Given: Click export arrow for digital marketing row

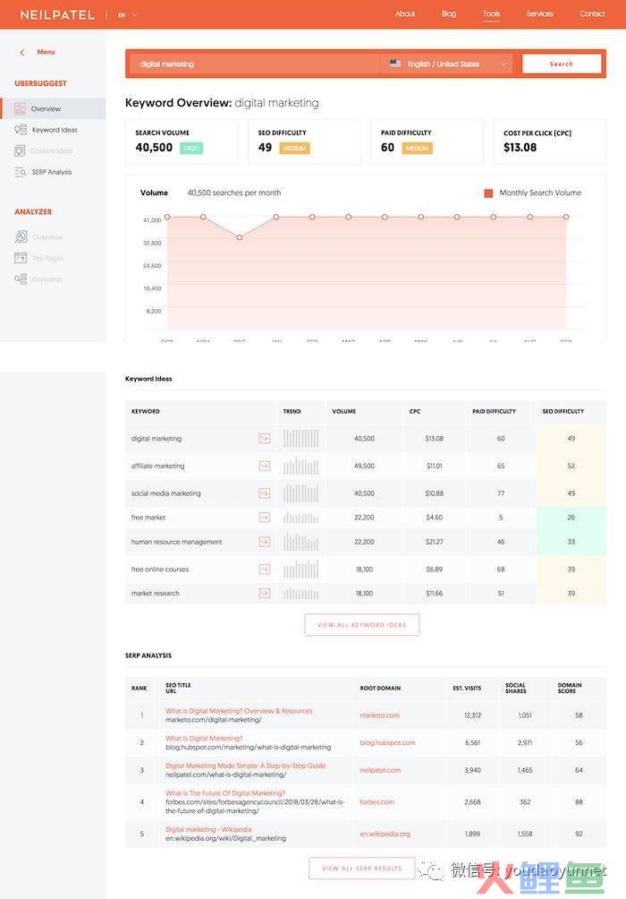Looking at the screenshot, I should tap(264, 439).
